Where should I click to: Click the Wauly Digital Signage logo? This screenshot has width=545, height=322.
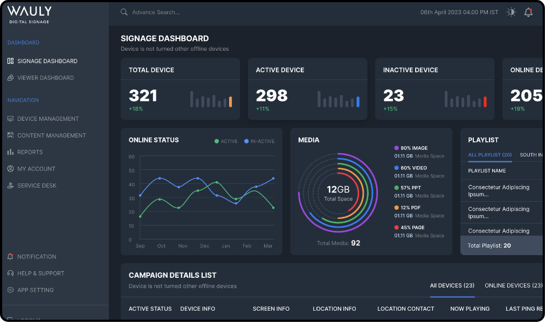point(30,15)
